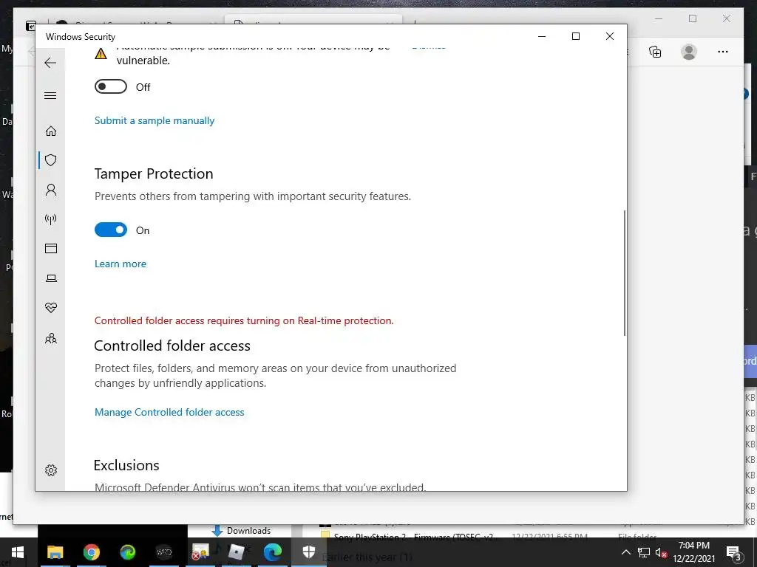Open Device performance & health heart icon
This screenshot has width=757, height=567.
coord(51,308)
